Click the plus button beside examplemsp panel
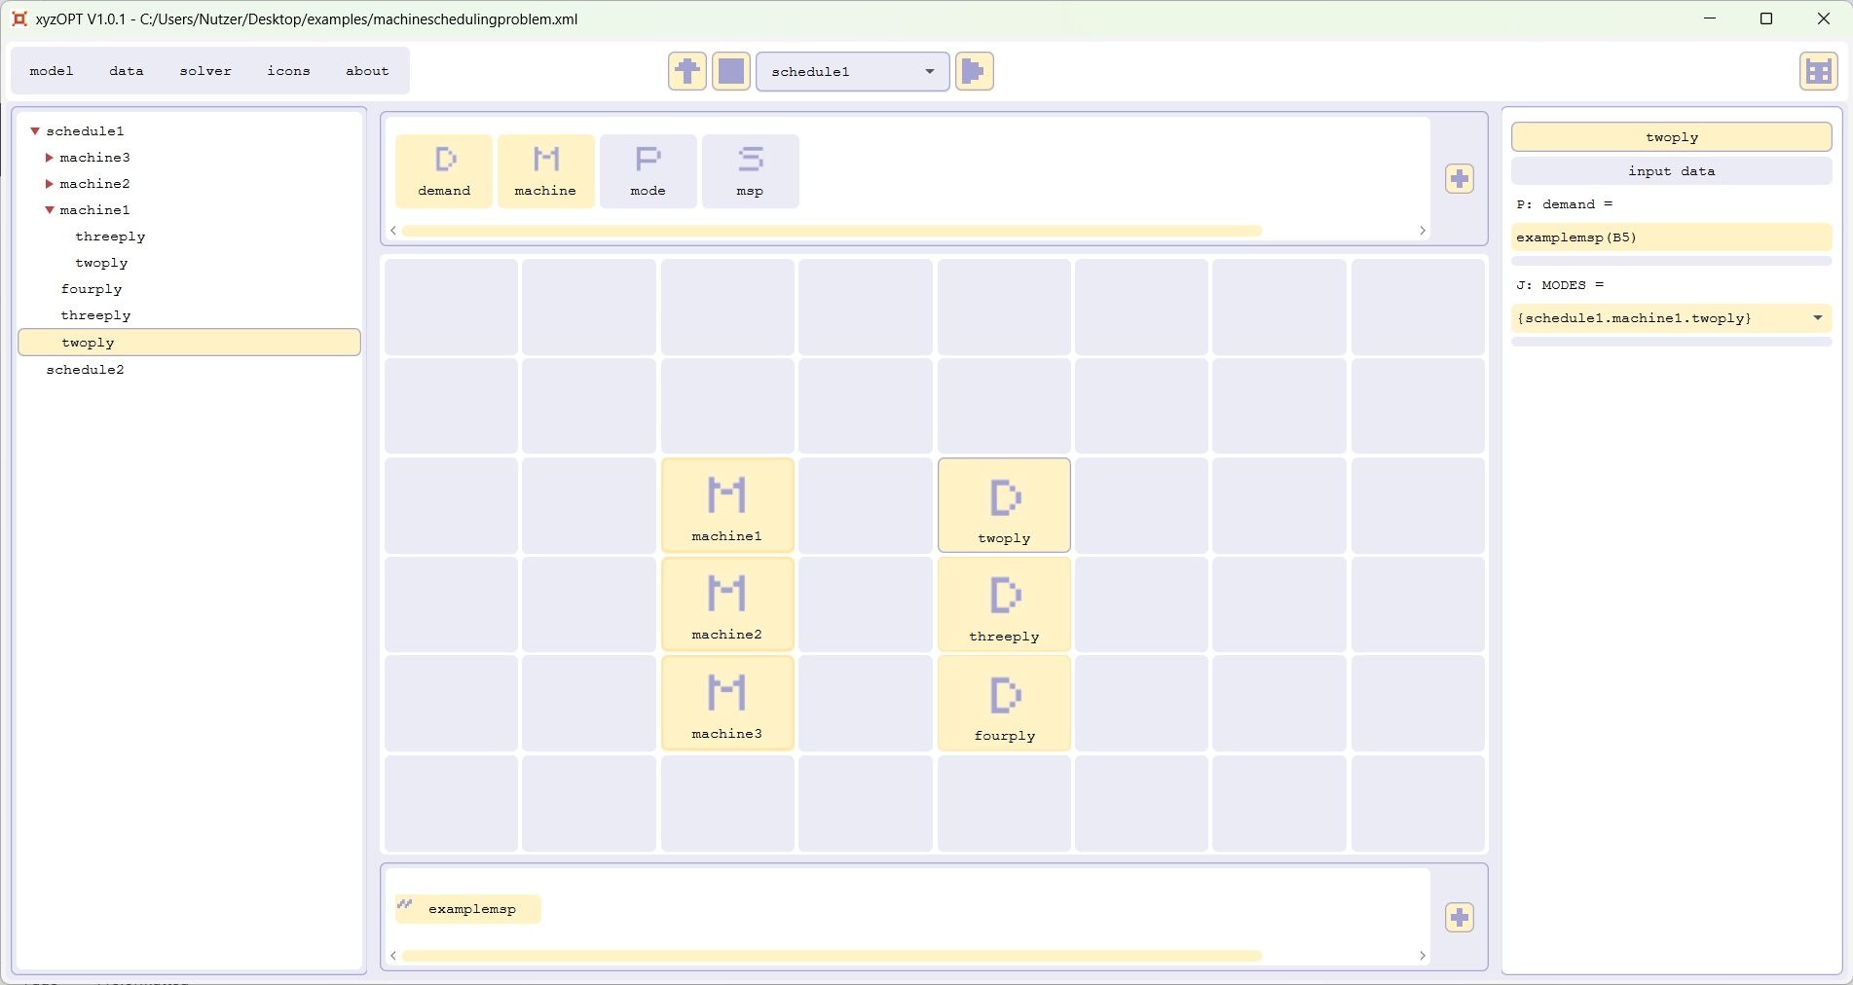Image resolution: width=1853 pixels, height=985 pixels. coord(1459,917)
